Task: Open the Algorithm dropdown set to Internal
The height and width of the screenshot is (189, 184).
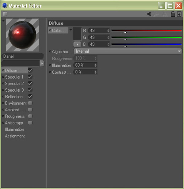Action: [128, 51]
